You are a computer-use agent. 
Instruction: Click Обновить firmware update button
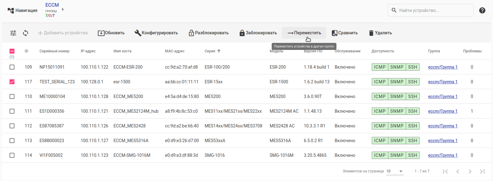[x=111, y=33]
